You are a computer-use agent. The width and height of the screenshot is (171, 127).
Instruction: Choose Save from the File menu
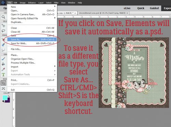pos(32,36)
